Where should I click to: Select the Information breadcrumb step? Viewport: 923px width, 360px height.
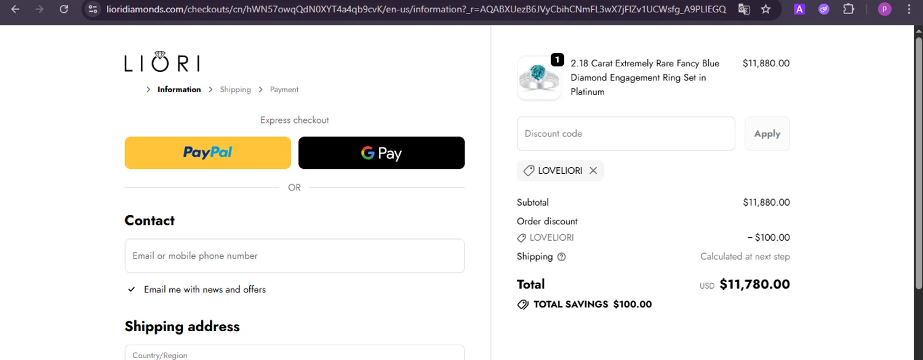(179, 89)
